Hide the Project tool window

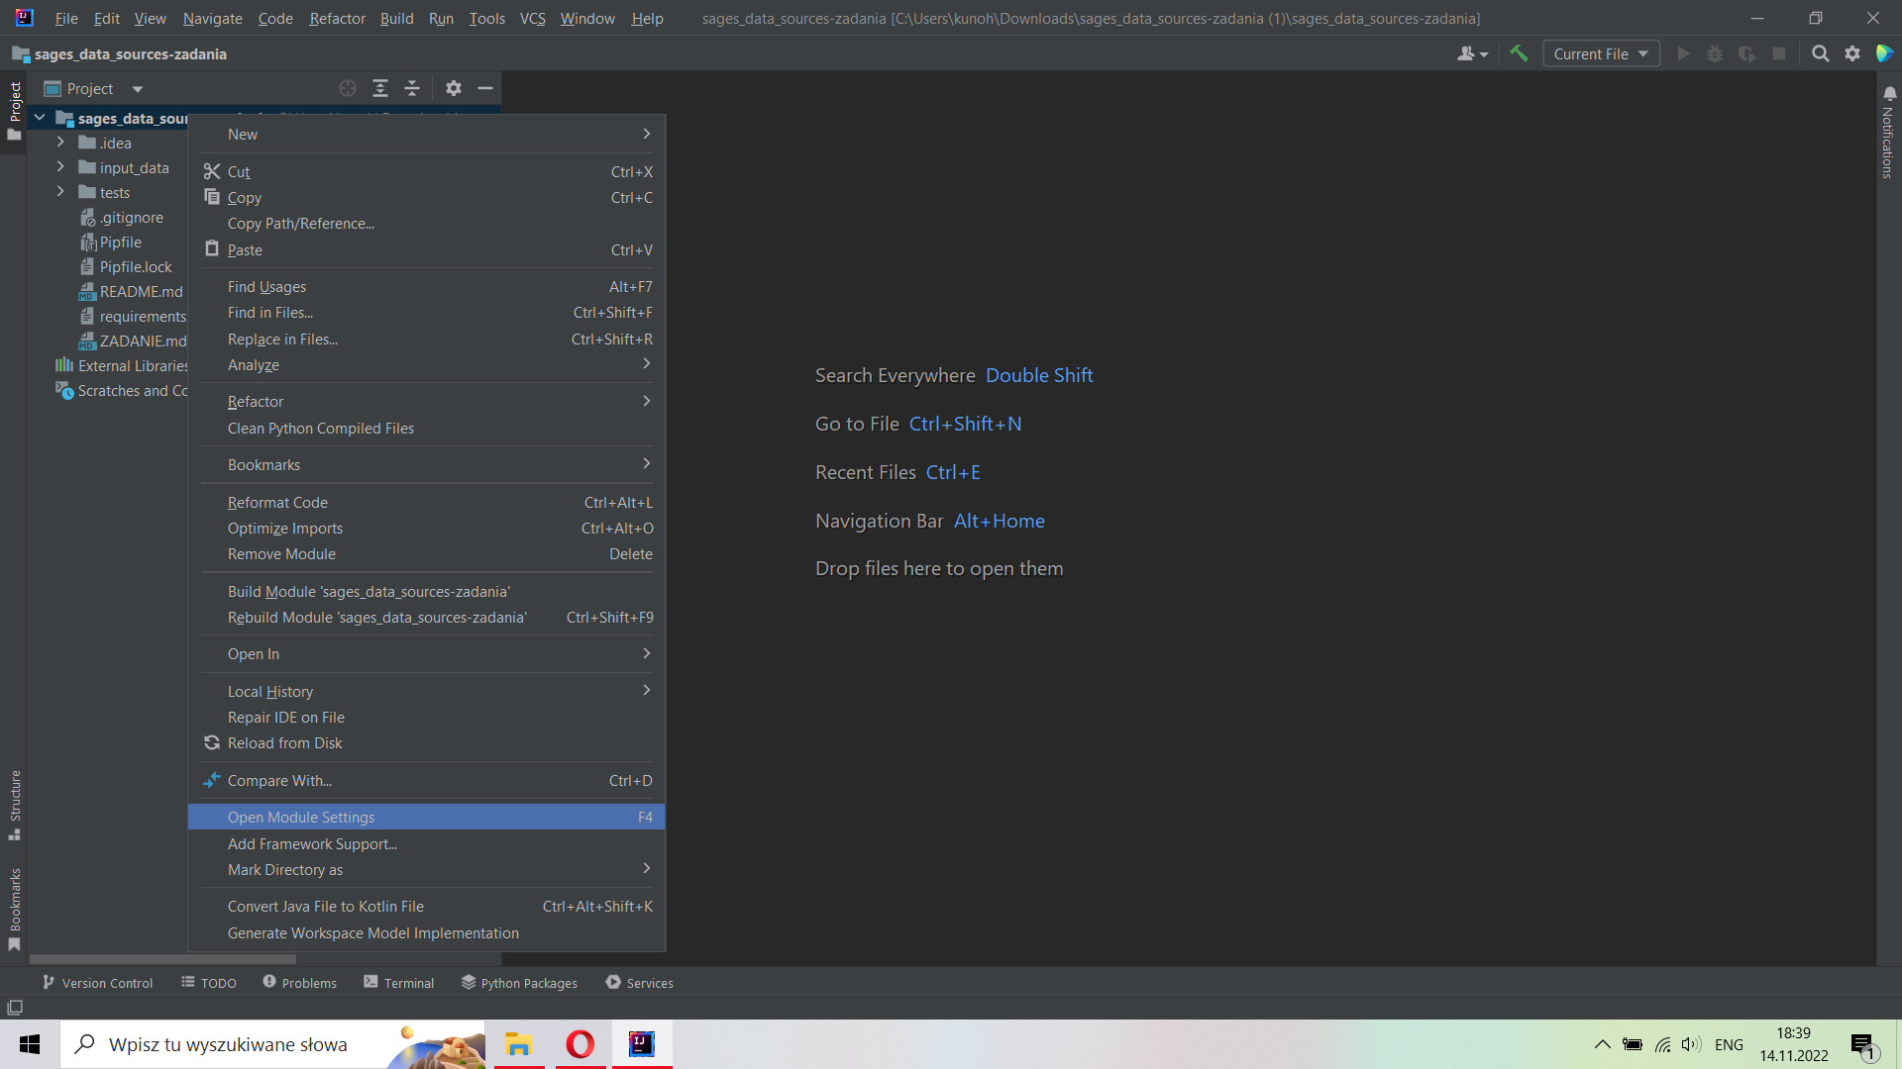[x=485, y=88]
